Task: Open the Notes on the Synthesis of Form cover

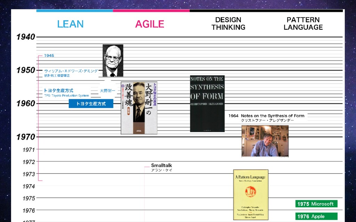Action: coord(207,103)
